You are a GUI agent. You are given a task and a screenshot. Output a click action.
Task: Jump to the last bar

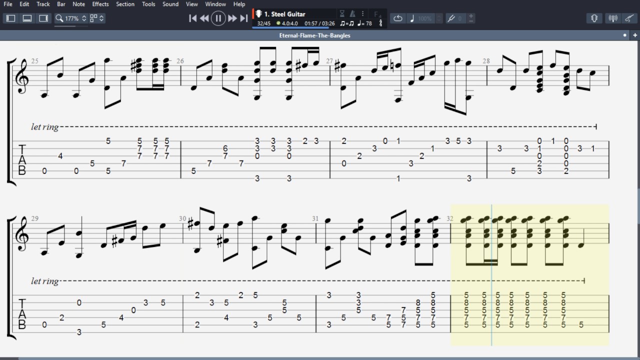[244, 18]
